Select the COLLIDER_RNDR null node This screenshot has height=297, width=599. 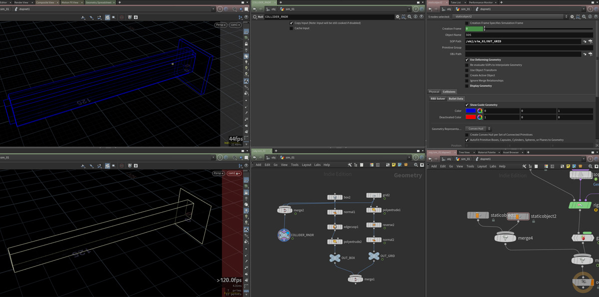tap(284, 235)
